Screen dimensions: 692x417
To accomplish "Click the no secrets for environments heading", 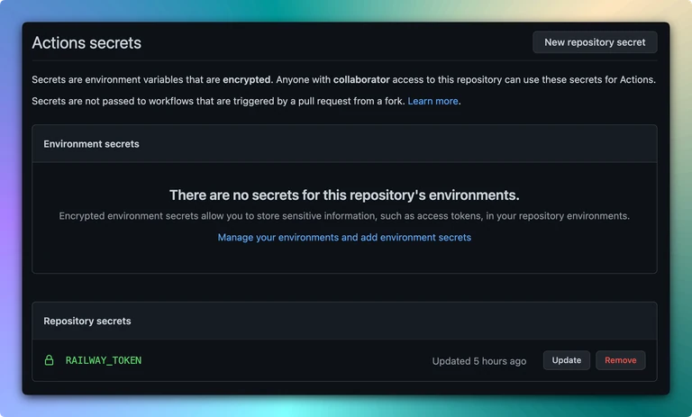I will point(344,195).
